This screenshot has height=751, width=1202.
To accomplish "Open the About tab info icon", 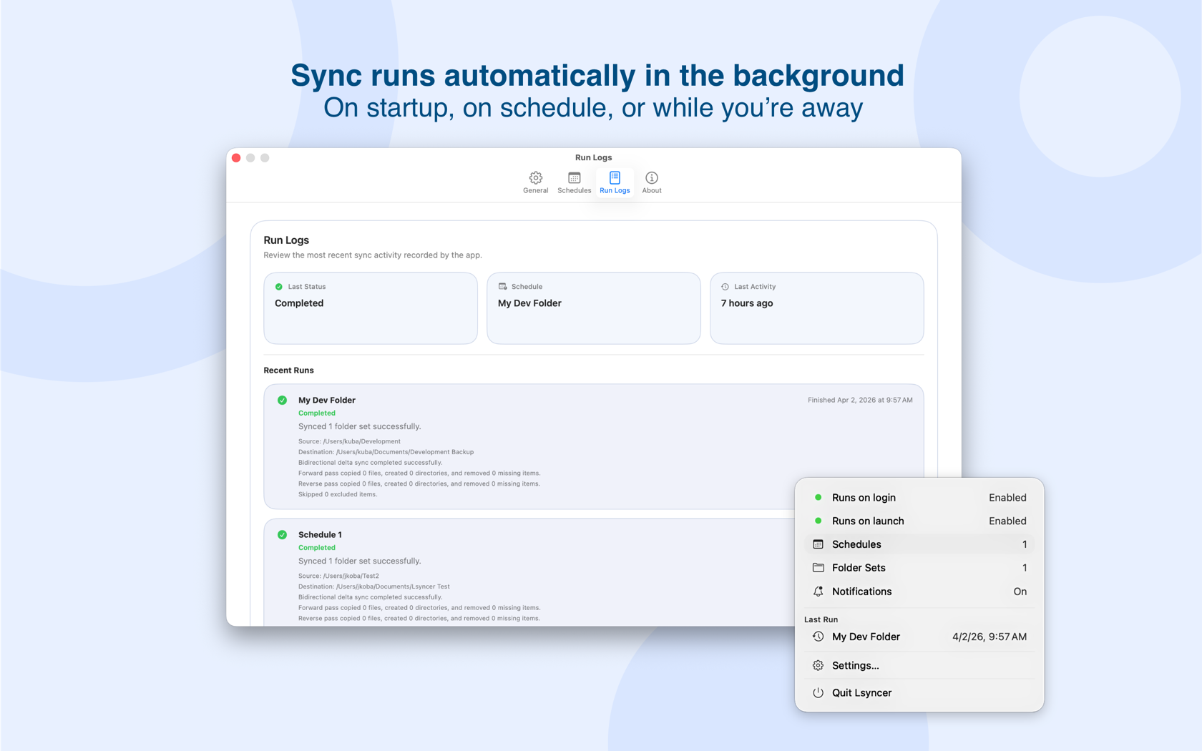I will coord(651,177).
